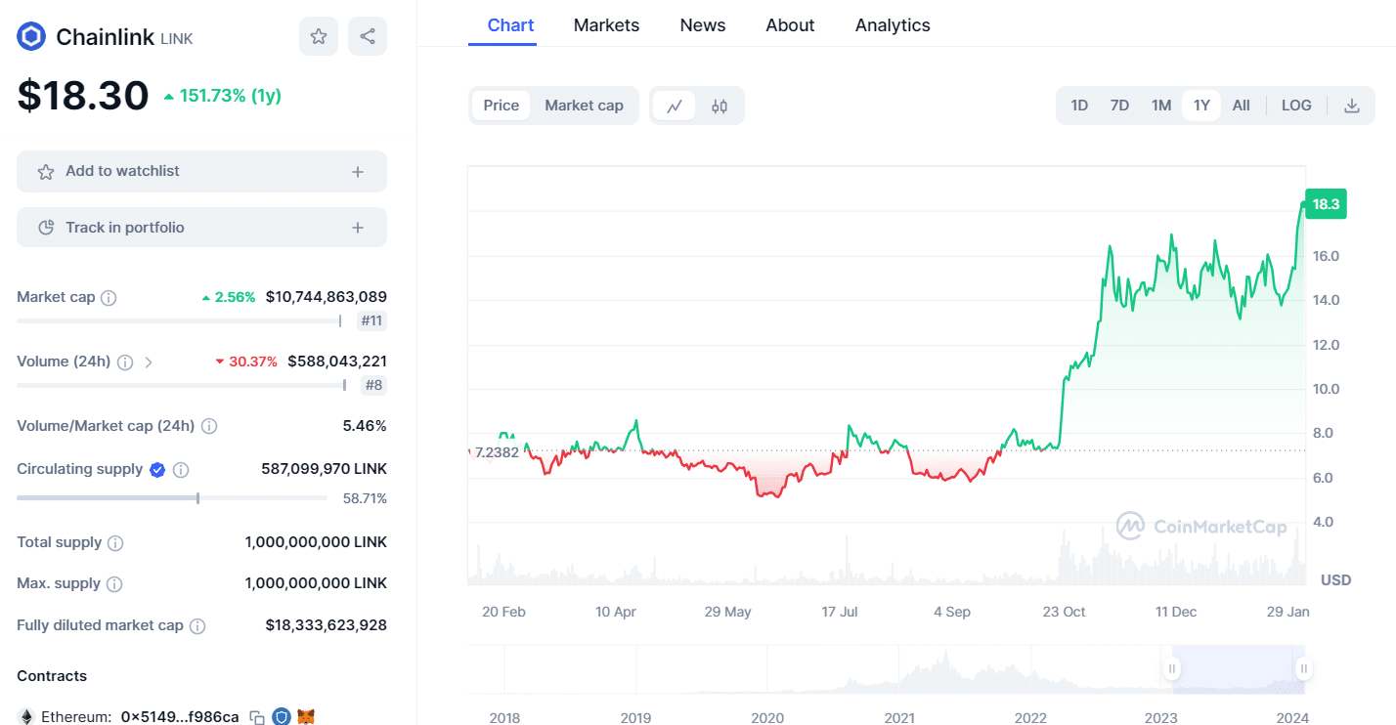Switch to the Markets tab
Viewport: 1396px width, 725px height.
click(606, 24)
